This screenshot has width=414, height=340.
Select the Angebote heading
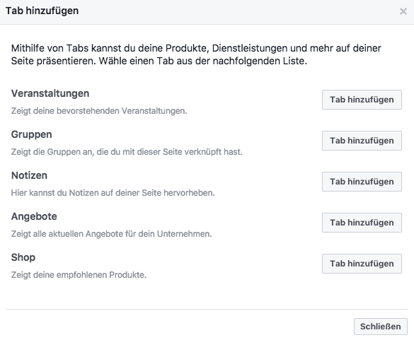point(34,216)
